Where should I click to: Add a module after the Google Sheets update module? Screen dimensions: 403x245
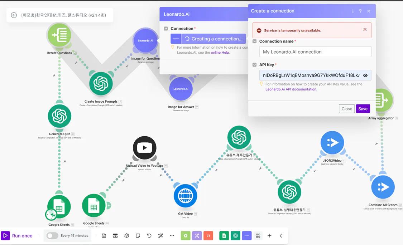coord(109,206)
